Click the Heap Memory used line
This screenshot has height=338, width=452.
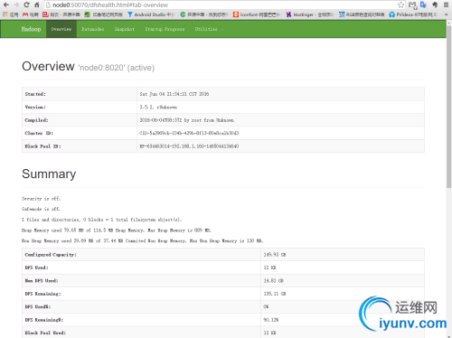click(x=117, y=230)
